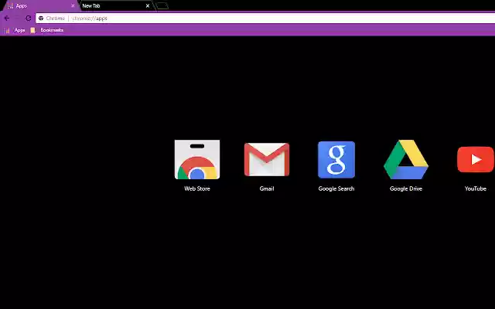Click the Apps grid icon in the bookmarks bar
495x309 pixels.
tap(7, 31)
